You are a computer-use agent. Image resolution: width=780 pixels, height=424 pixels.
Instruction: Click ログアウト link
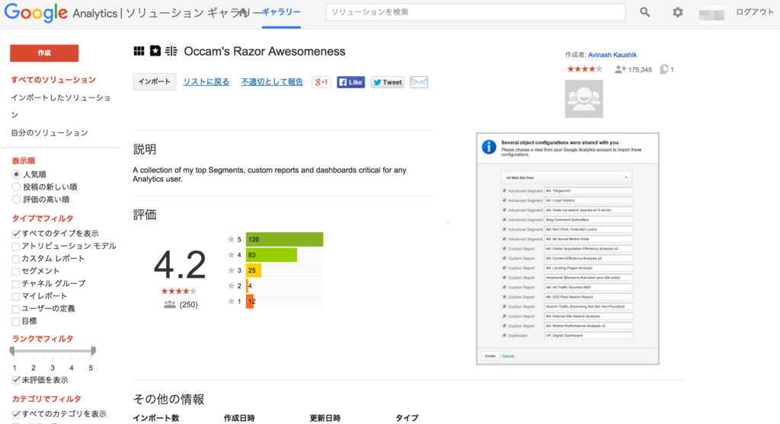[x=755, y=12]
